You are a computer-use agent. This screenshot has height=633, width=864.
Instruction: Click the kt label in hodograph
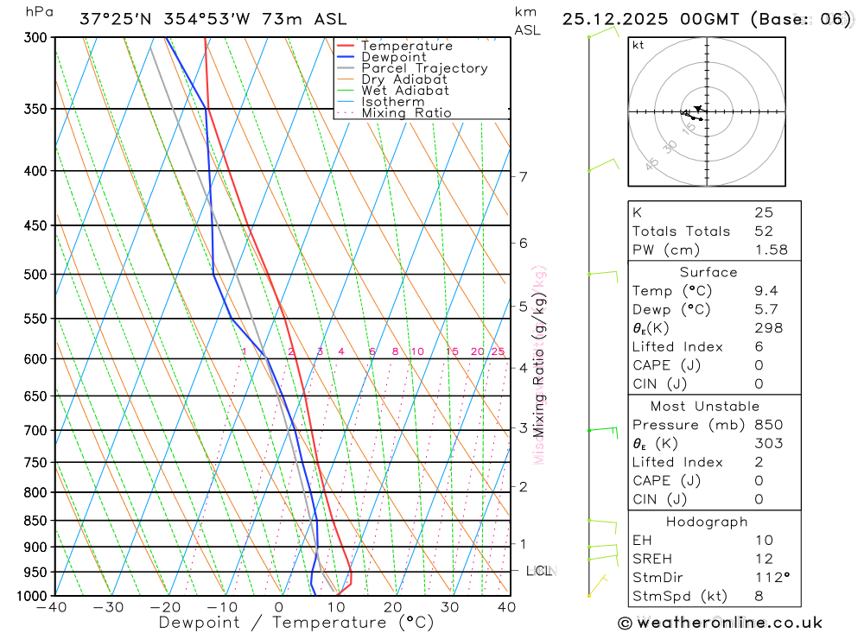point(638,45)
